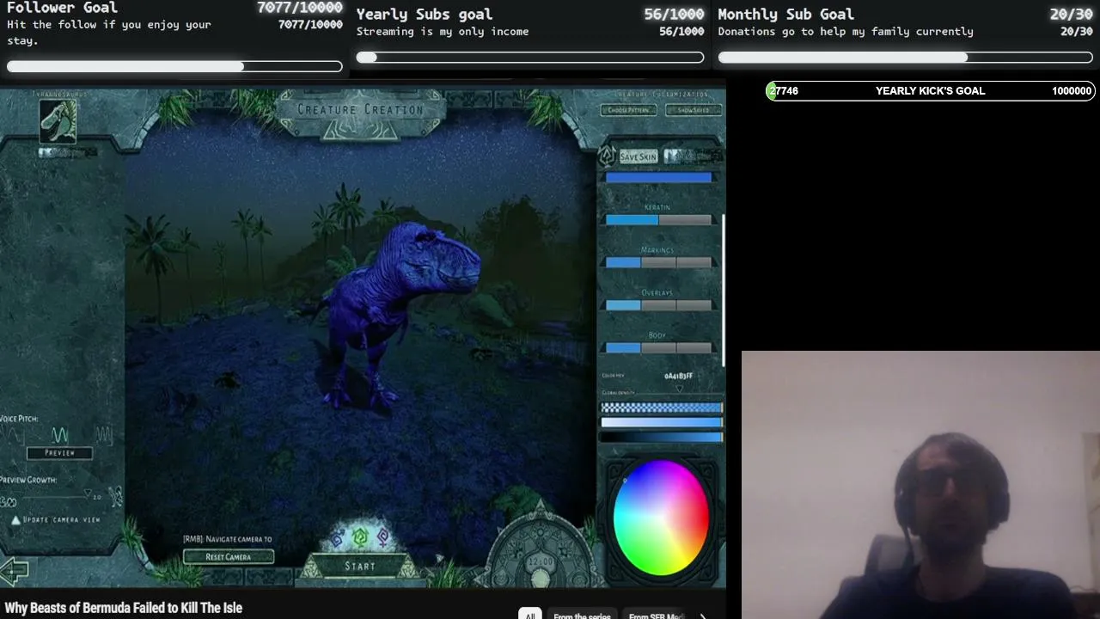Click the juvenile growth icon
The width and height of the screenshot is (1100, 619).
9,500
